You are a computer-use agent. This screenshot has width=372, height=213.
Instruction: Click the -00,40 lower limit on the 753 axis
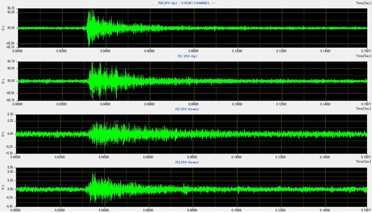(9, 207)
